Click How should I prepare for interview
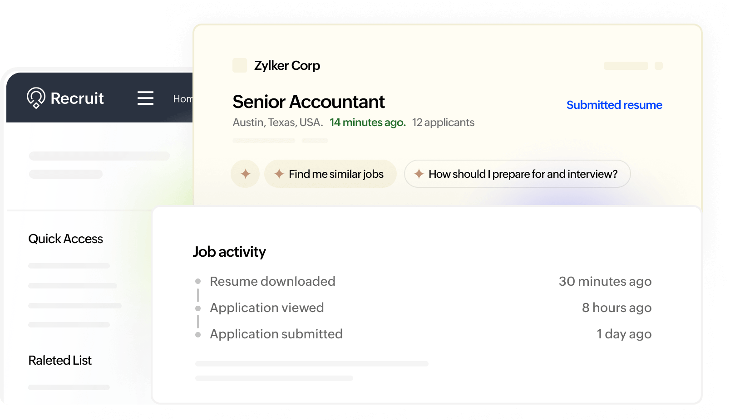 [x=517, y=174]
